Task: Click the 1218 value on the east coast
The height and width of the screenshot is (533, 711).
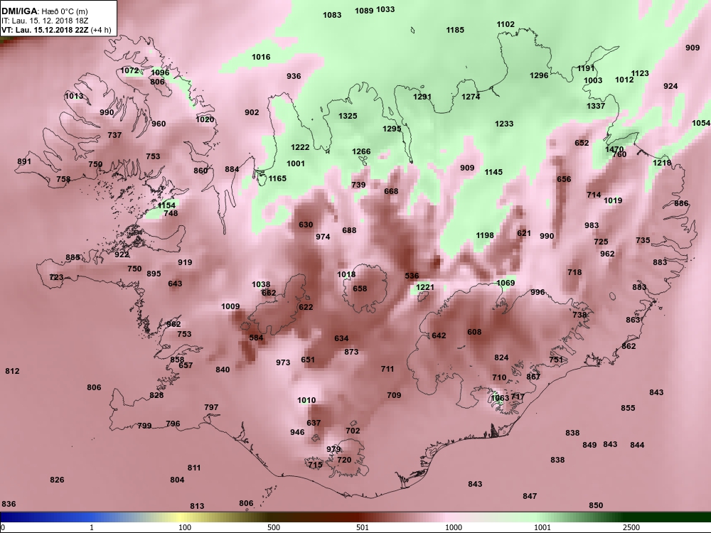Action: (662, 163)
